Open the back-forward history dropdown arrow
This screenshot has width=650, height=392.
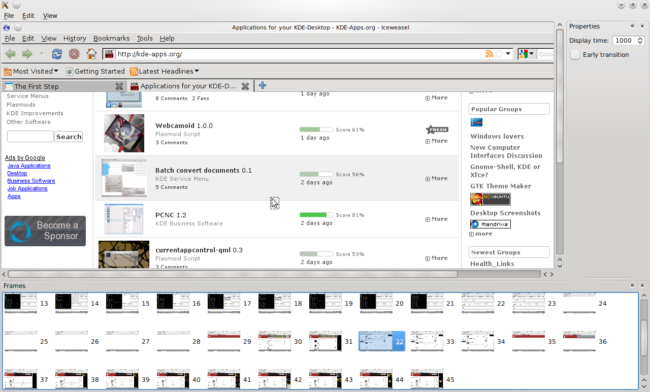(x=42, y=54)
